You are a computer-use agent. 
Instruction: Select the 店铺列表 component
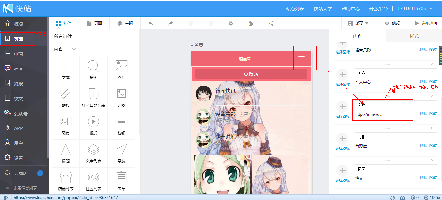[x=66, y=181]
